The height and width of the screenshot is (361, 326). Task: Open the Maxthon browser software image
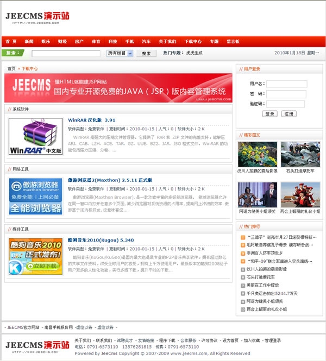coord(35,197)
